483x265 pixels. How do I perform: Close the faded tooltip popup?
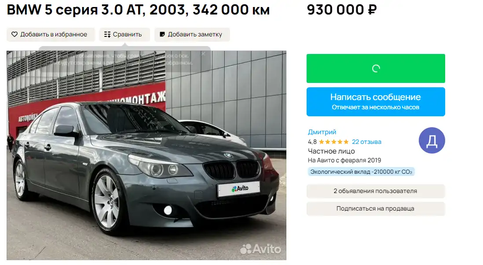click(203, 54)
